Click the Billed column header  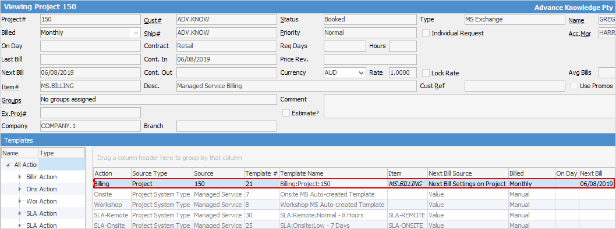[531, 173]
